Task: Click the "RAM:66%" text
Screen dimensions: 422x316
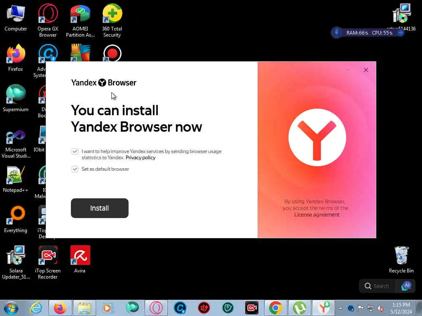Action: pos(357,33)
